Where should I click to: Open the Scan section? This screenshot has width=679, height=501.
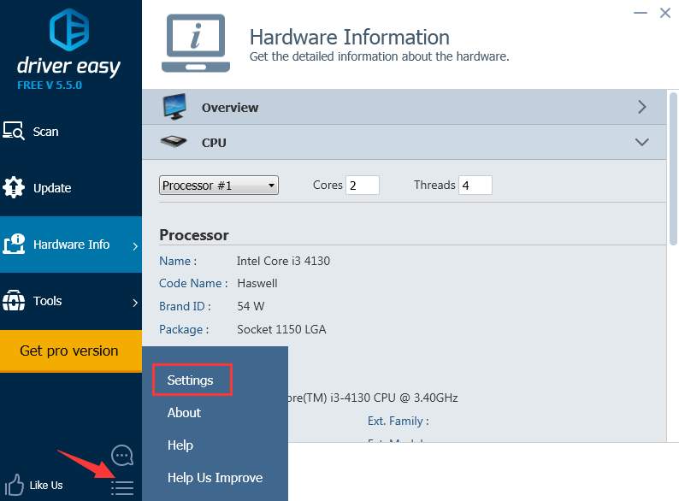pos(71,131)
